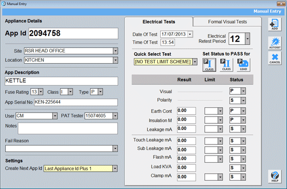Viewport: 287px width, 189px height.
Task: Click the Notes text box
Action: tap(68, 129)
